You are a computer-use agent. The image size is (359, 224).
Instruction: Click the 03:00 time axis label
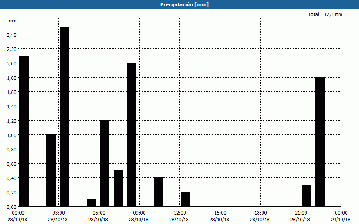58,213
